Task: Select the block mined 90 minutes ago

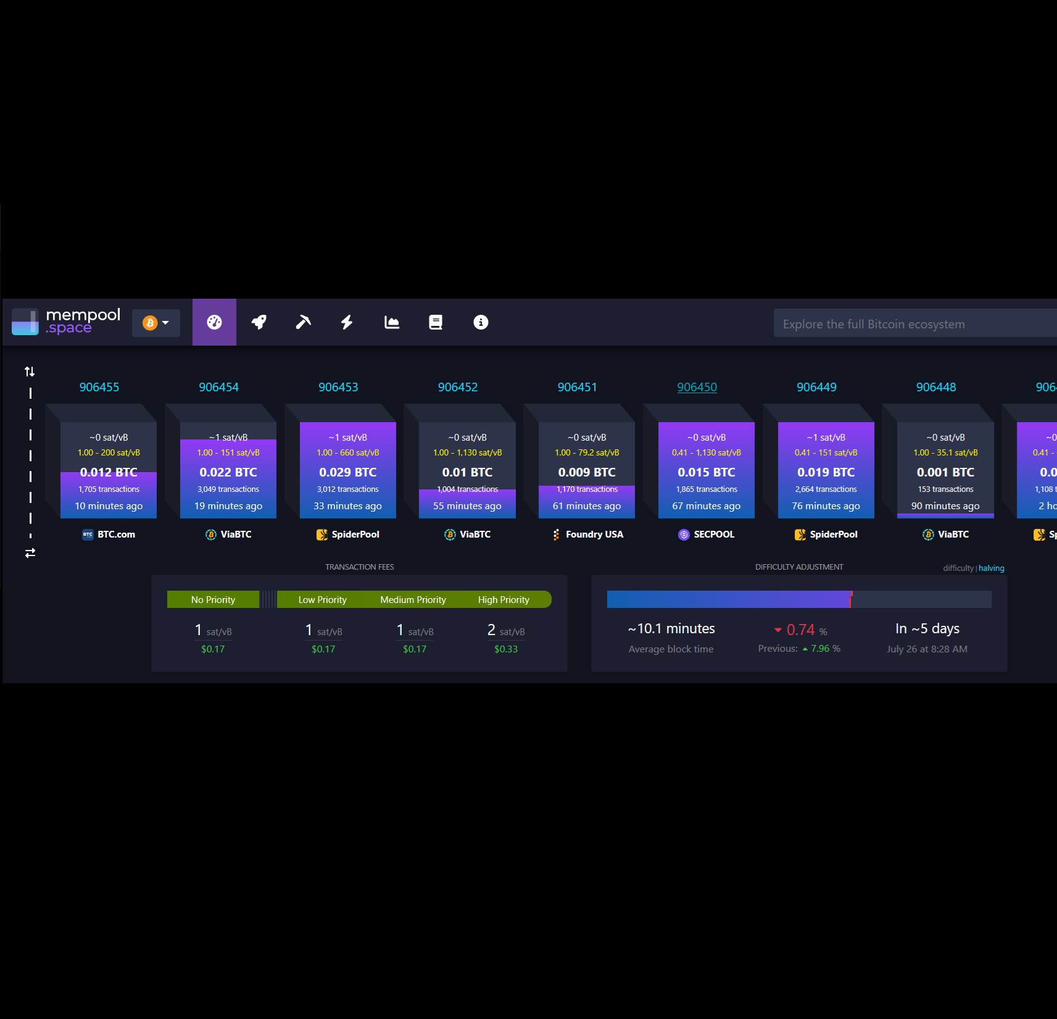Action: coord(945,470)
